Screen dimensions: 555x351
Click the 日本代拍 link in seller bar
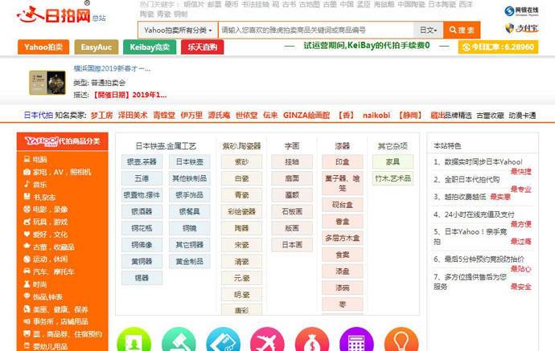coord(39,115)
